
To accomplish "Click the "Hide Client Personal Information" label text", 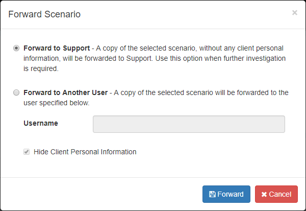I will point(85,152).
